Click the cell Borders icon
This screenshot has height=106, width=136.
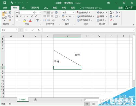[x=17, y=20]
